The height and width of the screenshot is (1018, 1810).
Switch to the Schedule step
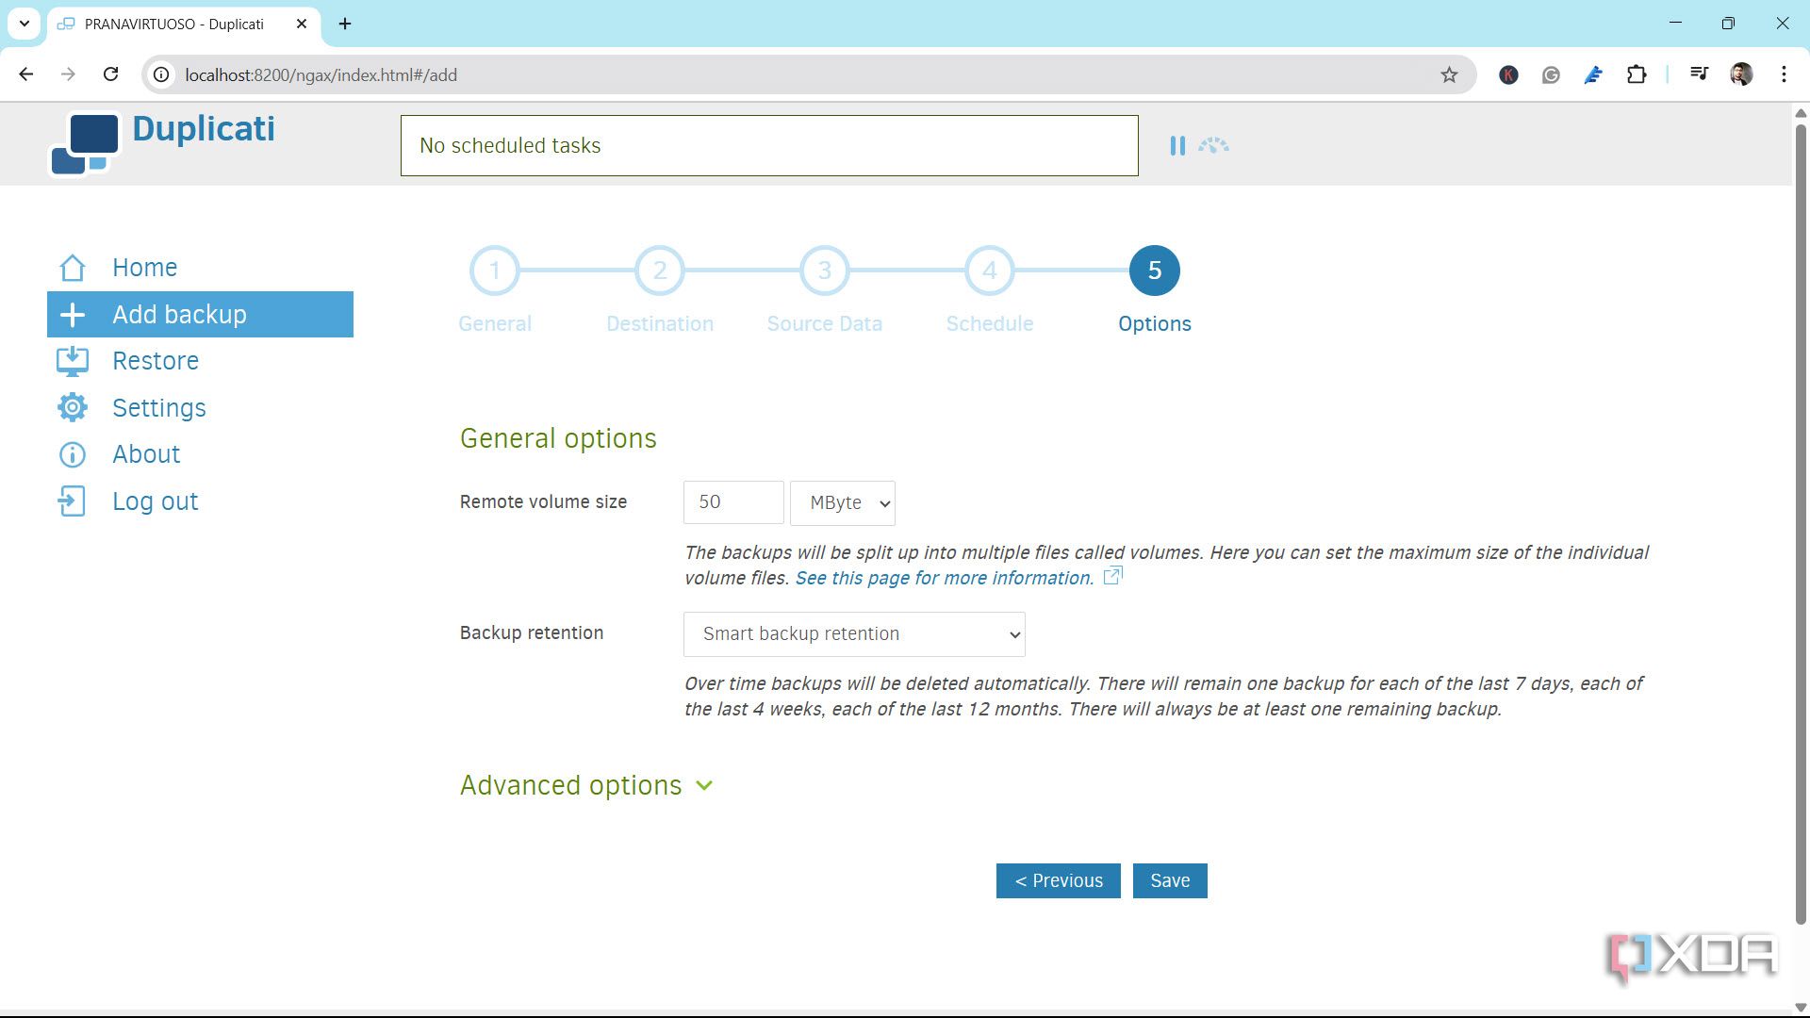click(x=989, y=271)
